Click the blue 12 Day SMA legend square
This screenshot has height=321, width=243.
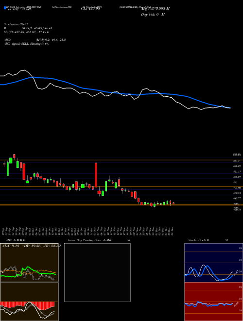coord(5,8)
